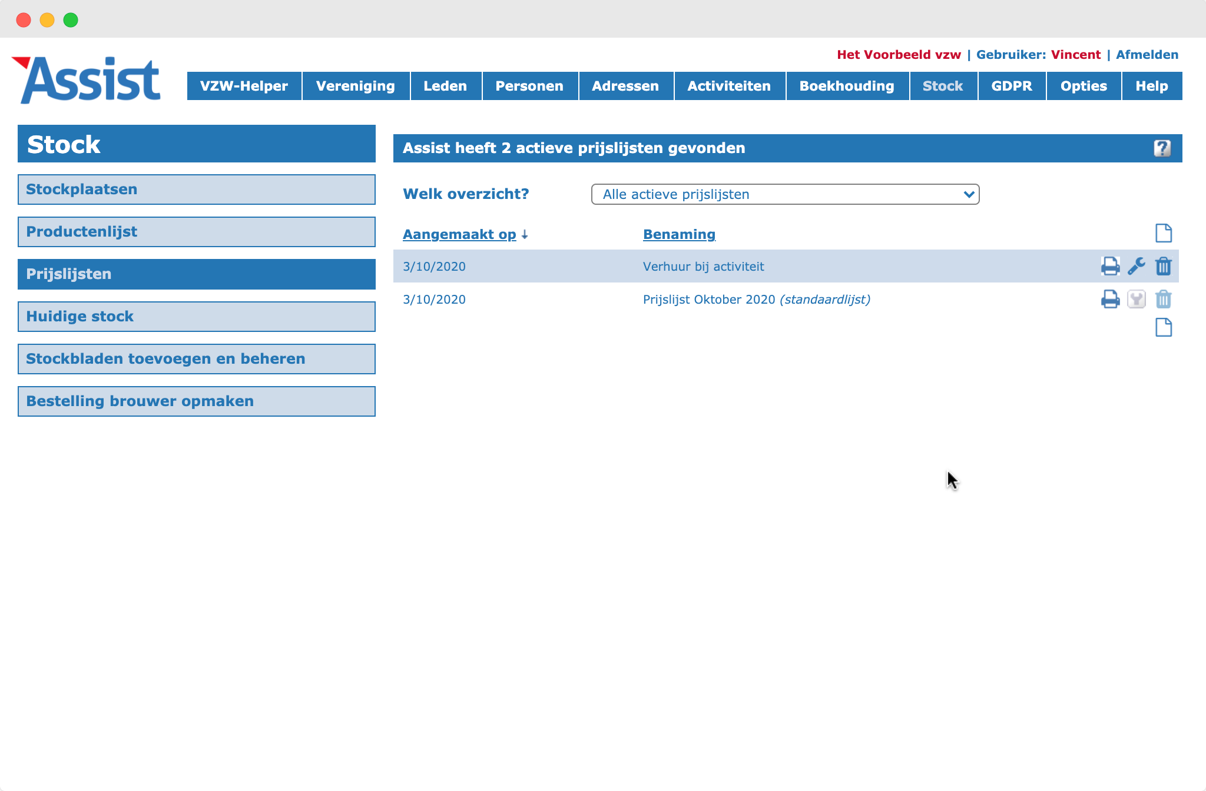
Task: Edit Verhuur bij activiteit with wrench icon
Action: coord(1137,266)
